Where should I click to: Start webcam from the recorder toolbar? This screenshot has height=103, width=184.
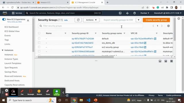(x=57, y=92)
